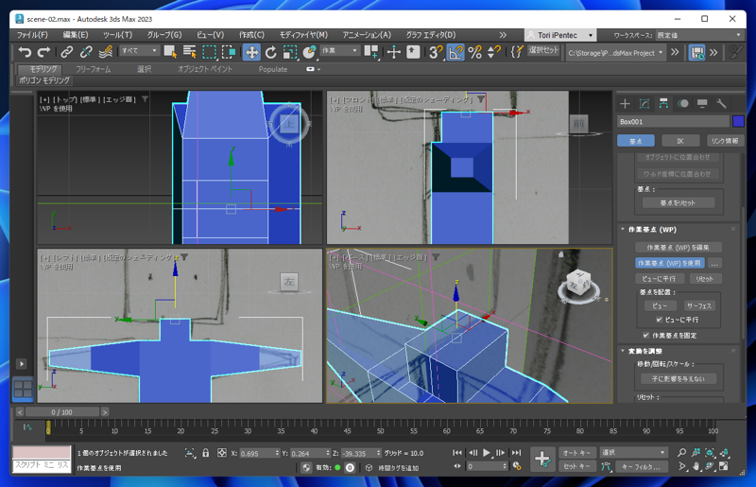Open the Modify command panel tab
Image resolution: width=756 pixels, height=487 pixels.
(x=644, y=103)
